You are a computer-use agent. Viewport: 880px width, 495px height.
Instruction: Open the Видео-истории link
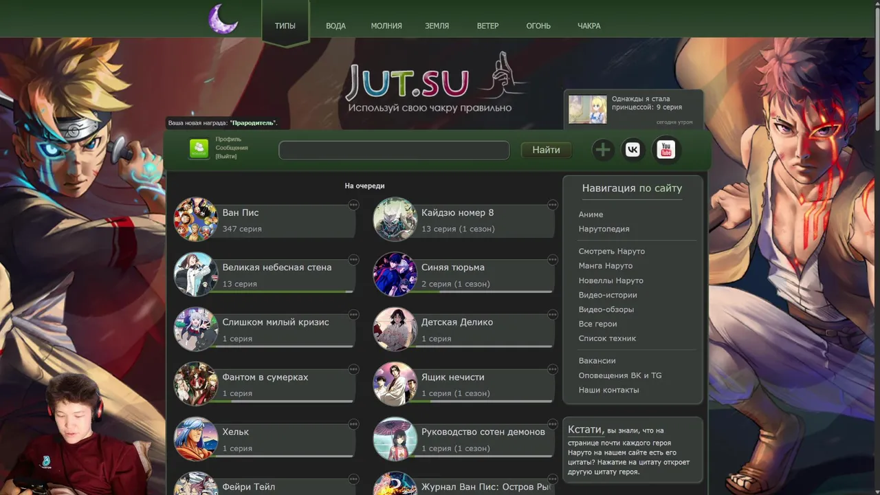tap(608, 295)
